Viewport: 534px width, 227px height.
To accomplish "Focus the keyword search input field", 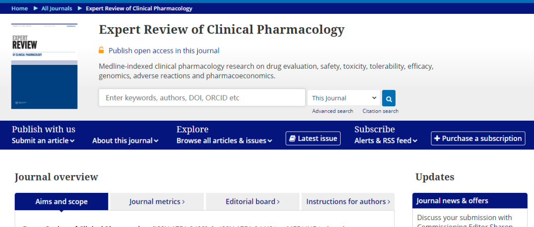I will pos(202,98).
